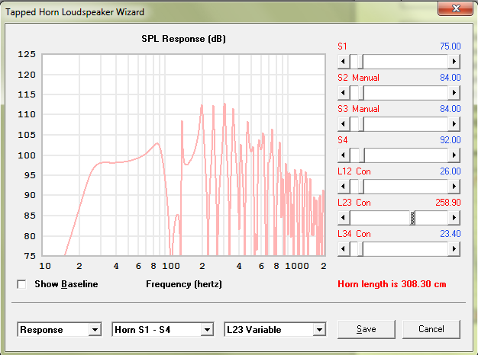
Task: Click the S1 slider left arrow
Action: pos(344,62)
